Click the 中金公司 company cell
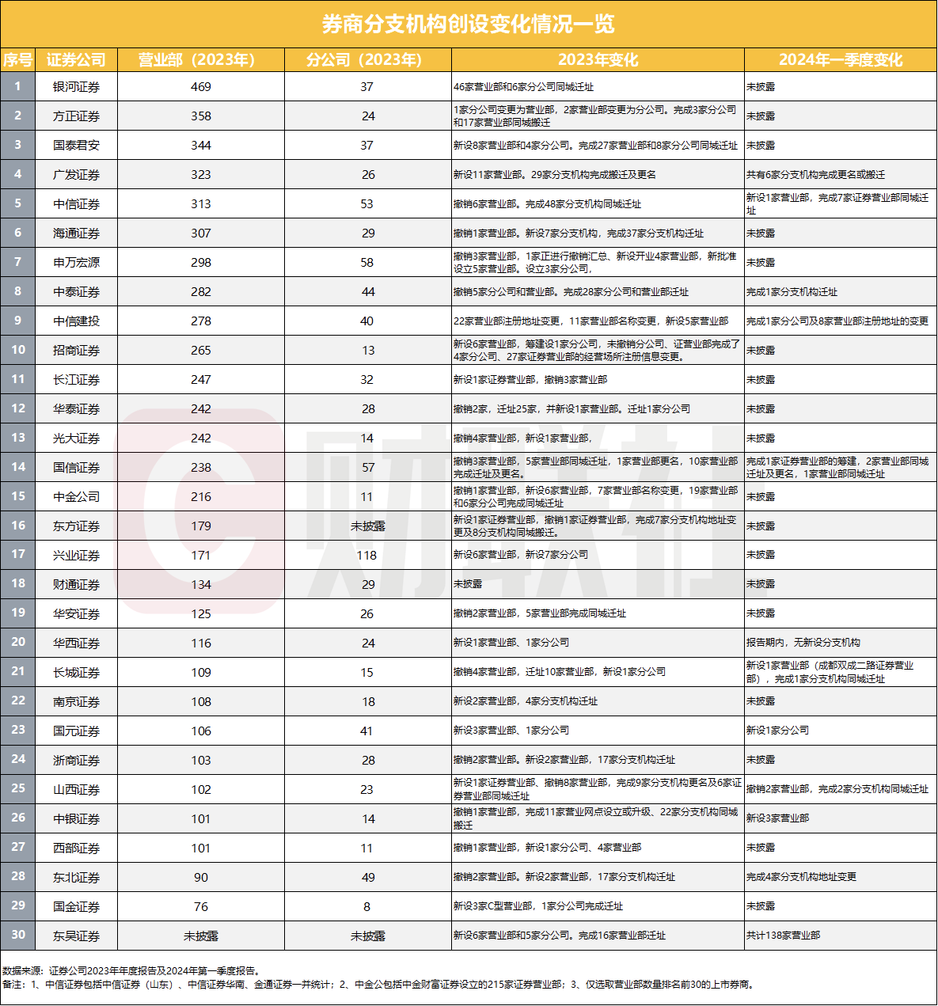The width and height of the screenshot is (938, 1006). click(x=76, y=497)
